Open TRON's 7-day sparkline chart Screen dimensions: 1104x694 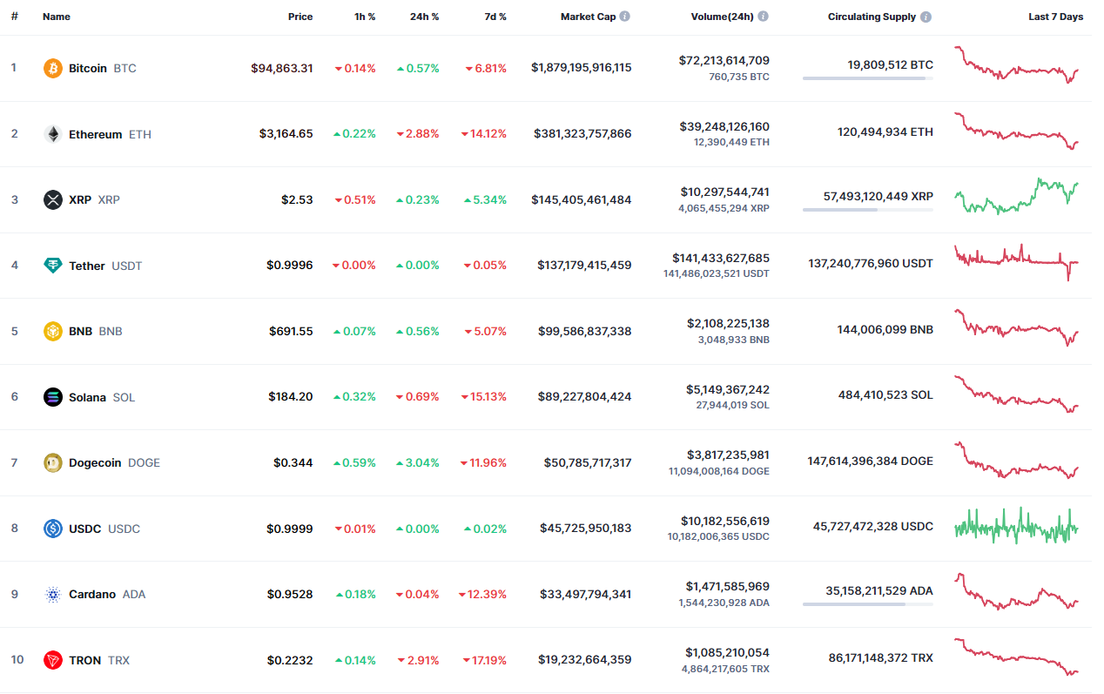tap(1016, 657)
